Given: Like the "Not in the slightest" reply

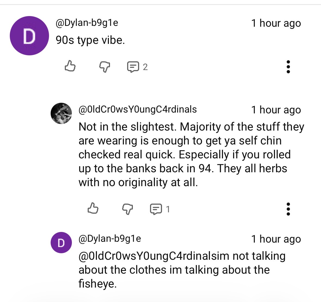Looking at the screenshot, I should click(x=93, y=209).
